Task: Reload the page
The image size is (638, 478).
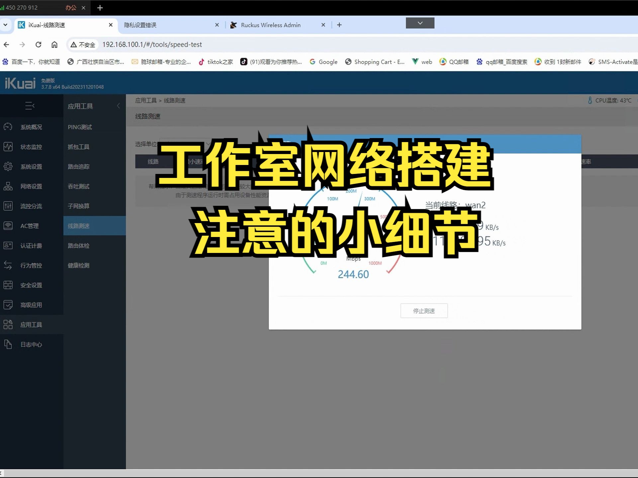Action: (39, 44)
